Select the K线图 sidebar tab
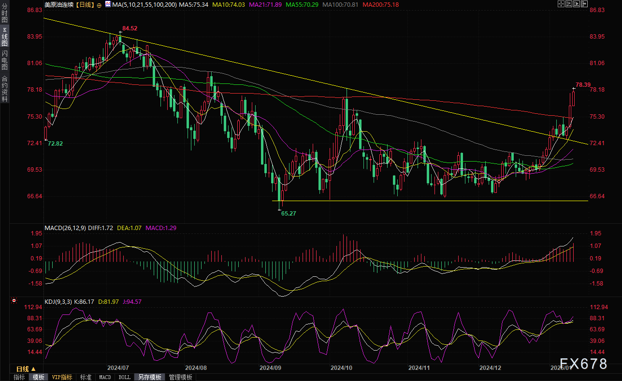622x381 pixels. click(5, 36)
